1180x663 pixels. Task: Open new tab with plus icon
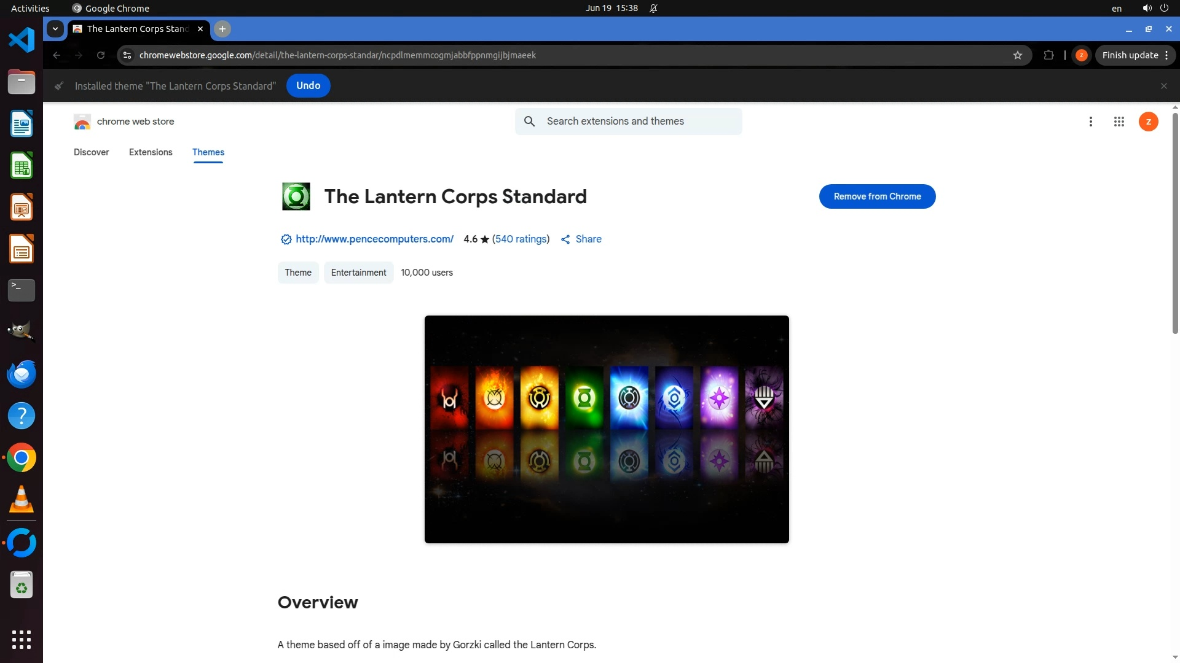[x=222, y=29]
